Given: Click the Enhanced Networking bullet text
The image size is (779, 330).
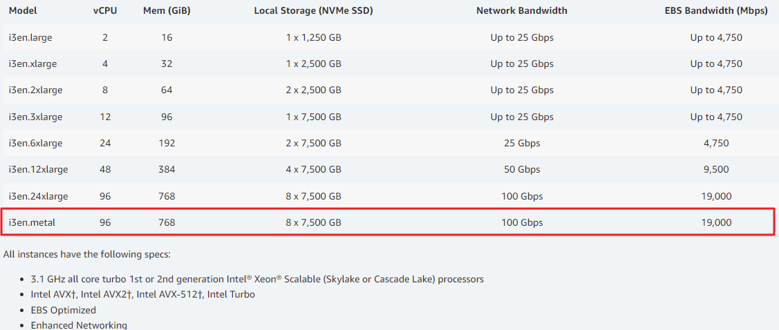Looking at the screenshot, I should [79, 326].
